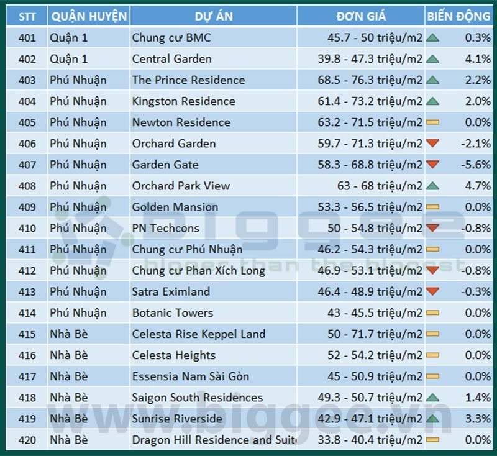Image resolution: width=497 pixels, height=456 pixels.
Task: Select Newton Residence project name
Action: pos(181,122)
